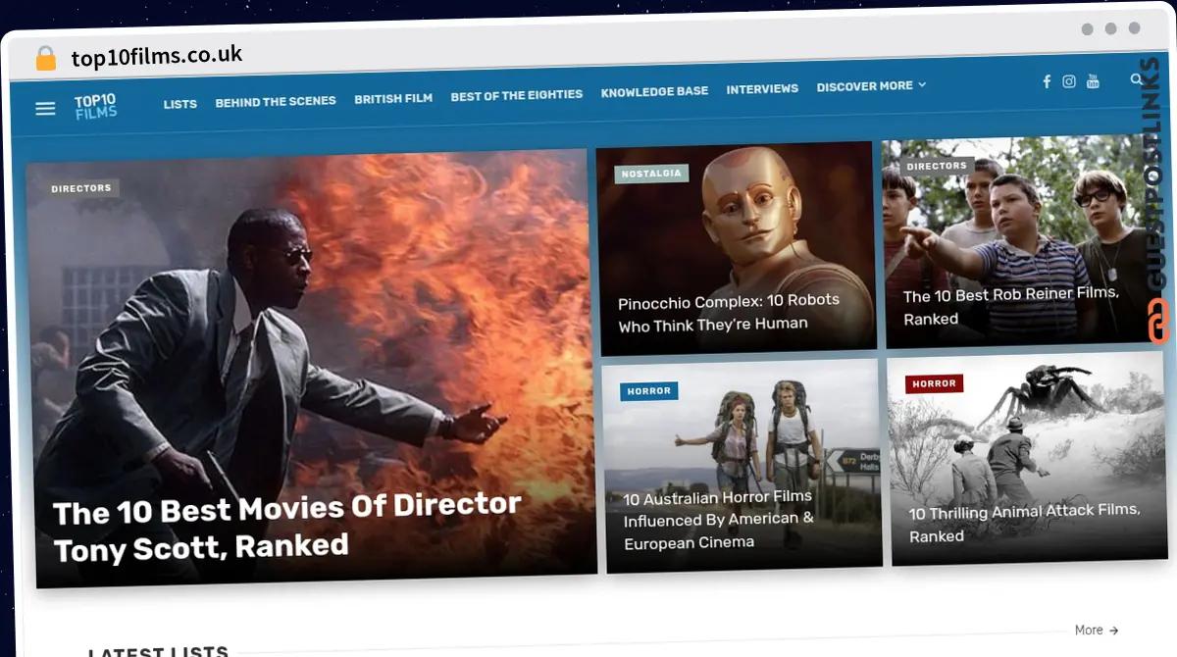Open the YouTube channel icon
This screenshot has width=1177, height=657.
tap(1093, 80)
